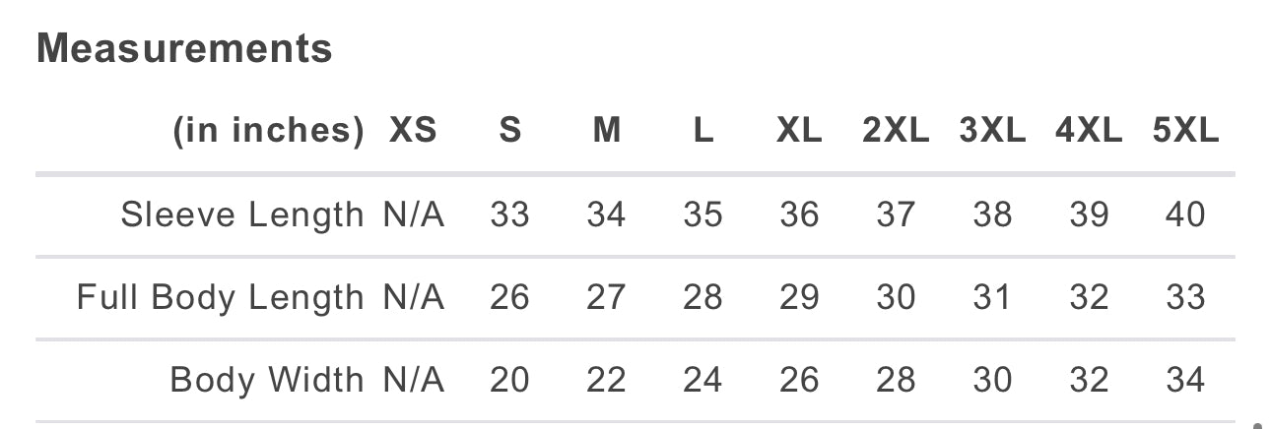The width and height of the screenshot is (1271, 429).
Task: Click the Sleeve Length row label
Action: [241, 214]
